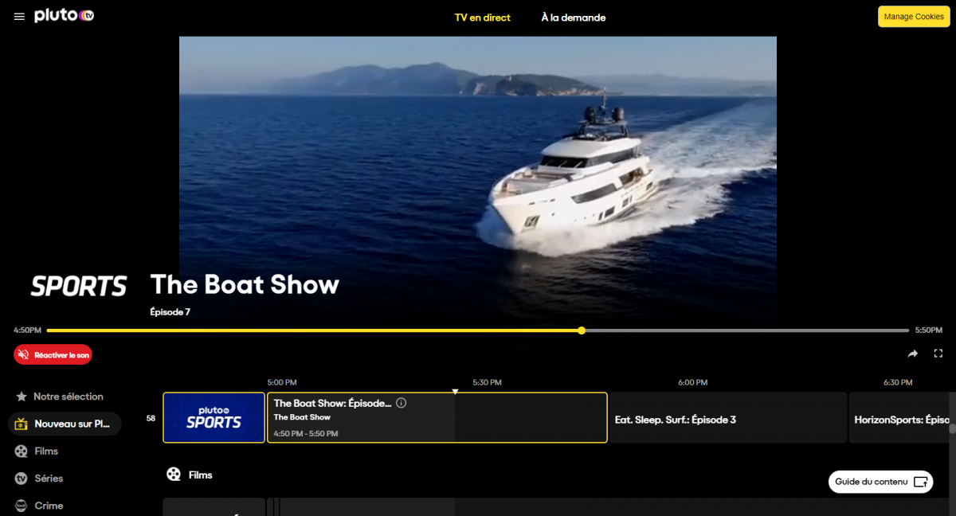This screenshot has width=956, height=516.
Task: Click the Pluto TV logo
Action: click(65, 16)
